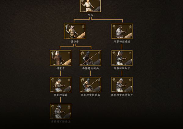Viewport: 183px width, 129px height.
Task: Click the horse icon on 库赛特枪骑兵 card
Action: [x=82, y=53]
